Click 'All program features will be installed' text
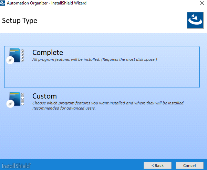 click(95, 59)
